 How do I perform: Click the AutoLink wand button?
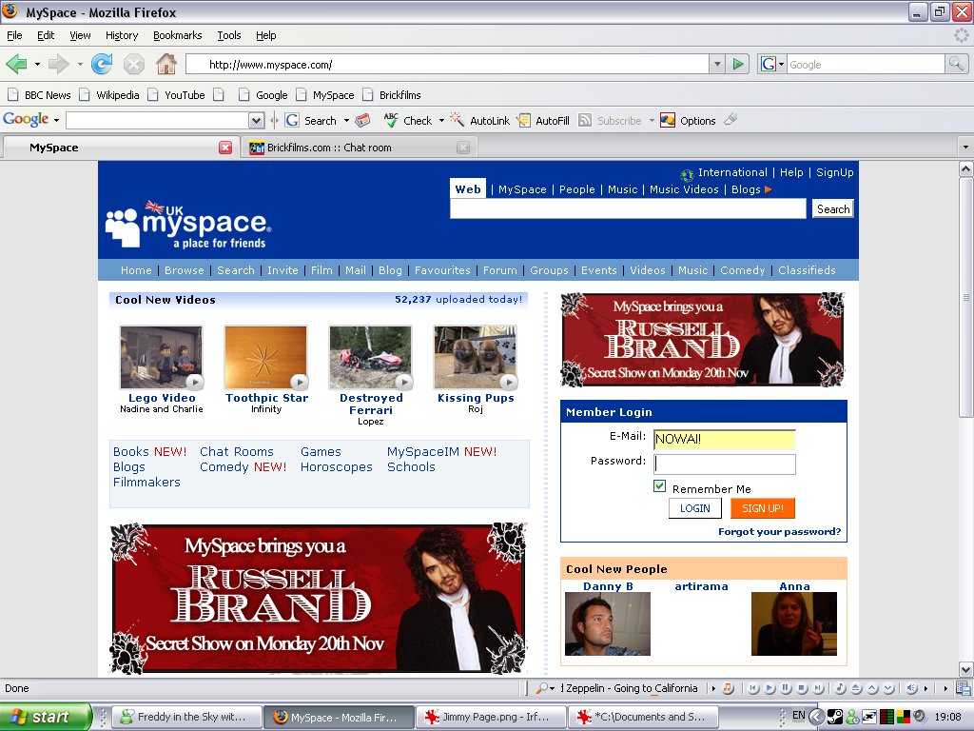click(x=479, y=121)
